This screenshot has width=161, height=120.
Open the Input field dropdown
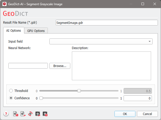pos(101,42)
